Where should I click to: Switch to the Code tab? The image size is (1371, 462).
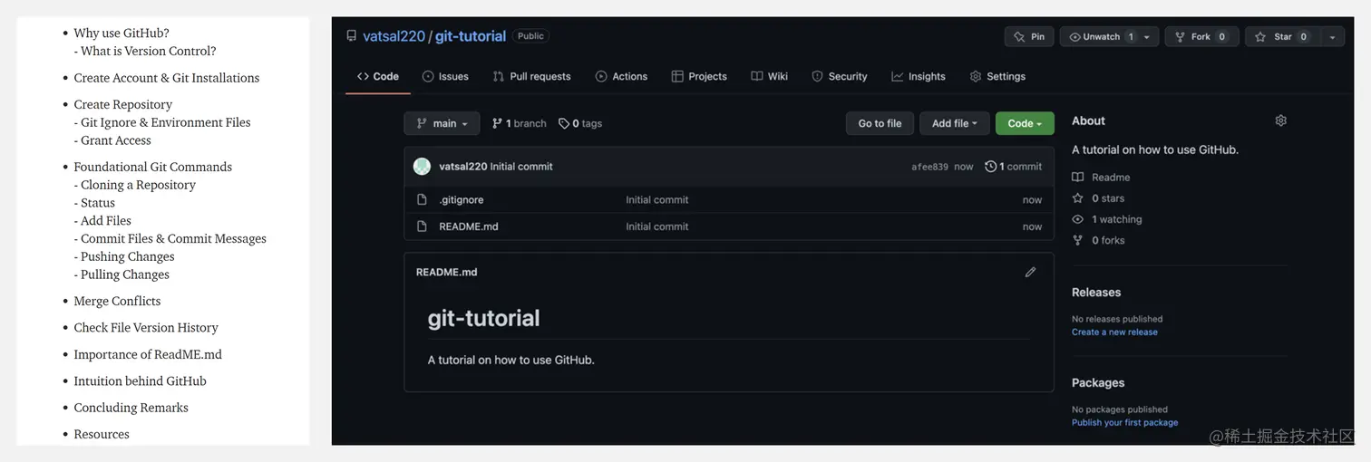[x=378, y=76]
